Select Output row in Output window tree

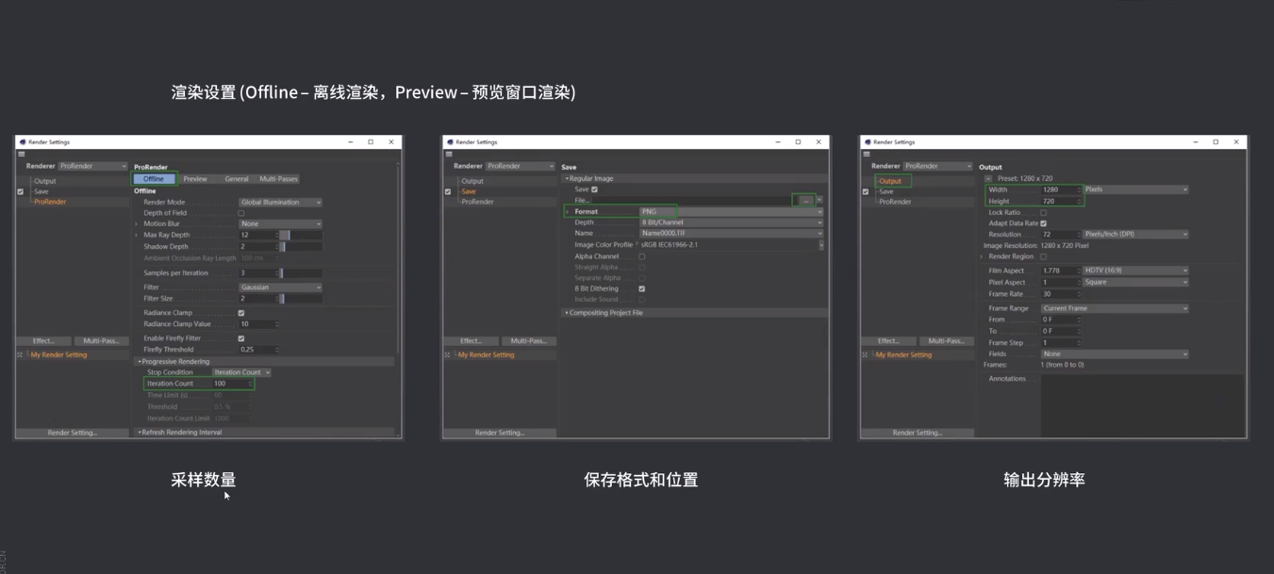point(890,181)
